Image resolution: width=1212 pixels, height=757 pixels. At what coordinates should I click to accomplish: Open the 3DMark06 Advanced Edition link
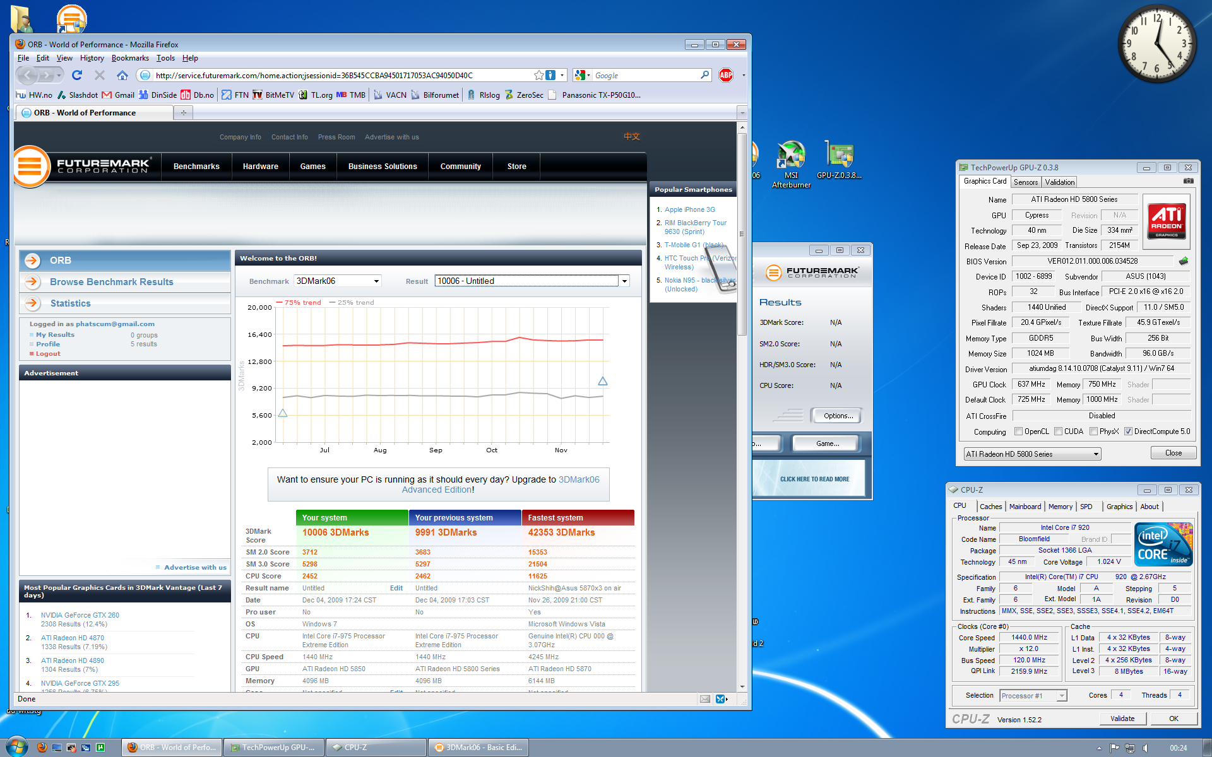point(501,484)
